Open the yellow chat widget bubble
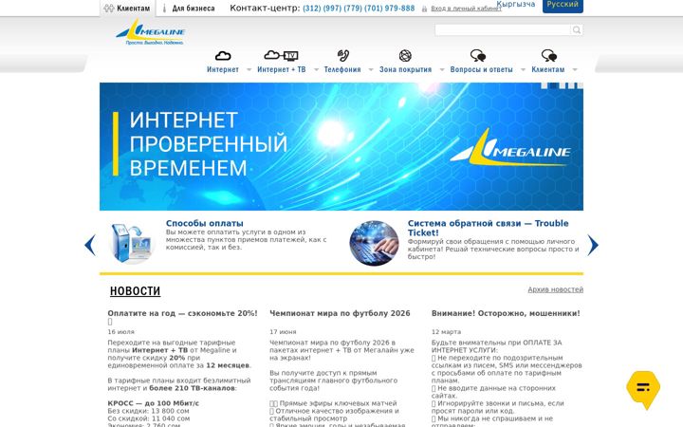The height and width of the screenshot is (427, 683). [643, 388]
